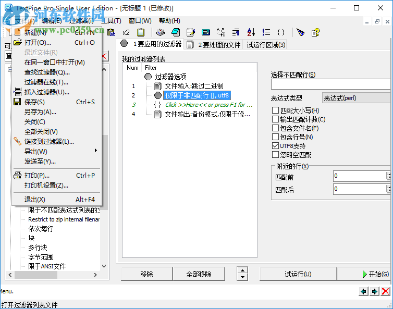Click the 开始(G) button
The width and height of the screenshot is (393, 309).
(x=364, y=274)
